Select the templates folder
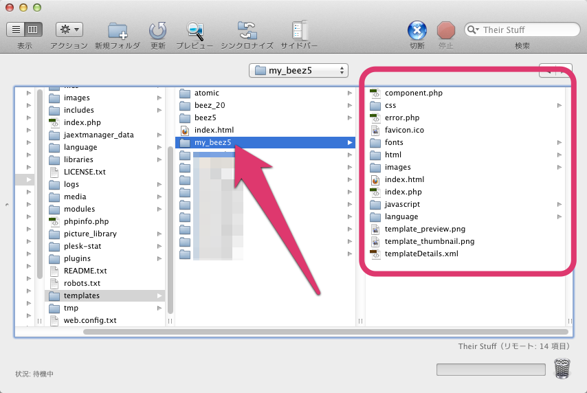The image size is (587, 393). pyautogui.click(x=81, y=295)
